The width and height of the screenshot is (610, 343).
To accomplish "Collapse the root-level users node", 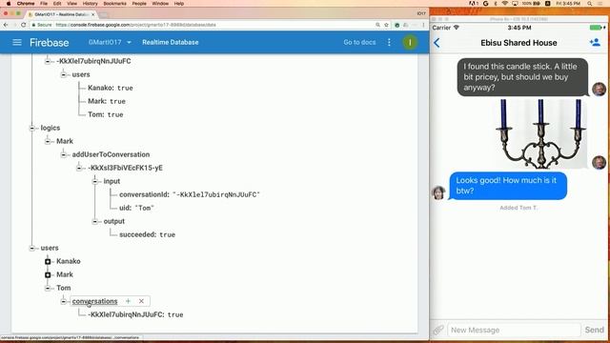I will tap(31, 248).
